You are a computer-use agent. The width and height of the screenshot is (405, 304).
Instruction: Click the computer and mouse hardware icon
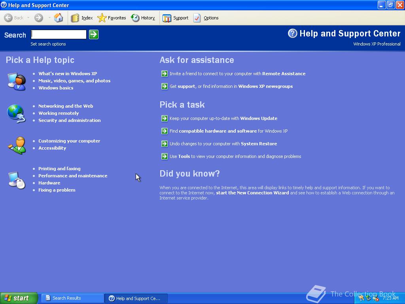coord(17,180)
